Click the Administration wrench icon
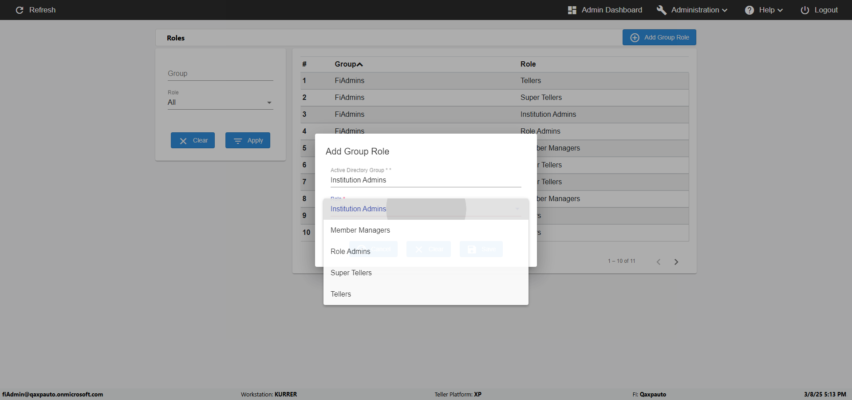Screen dimensions: 852x400 [x=662, y=10]
